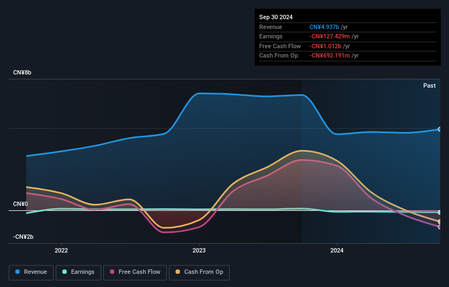Toggle the Revenue series legend button
The height and width of the screenshot is (287, 449).
pyautogui.click(x=31, y=272)
